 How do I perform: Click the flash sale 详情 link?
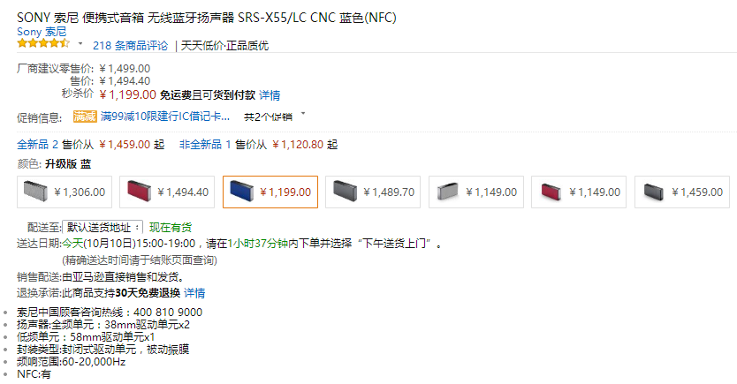(270, 95)
